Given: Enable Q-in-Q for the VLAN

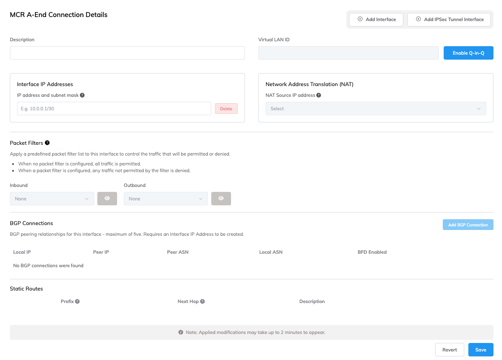Looking at the screenshot, I should click(x=468, y=53).
